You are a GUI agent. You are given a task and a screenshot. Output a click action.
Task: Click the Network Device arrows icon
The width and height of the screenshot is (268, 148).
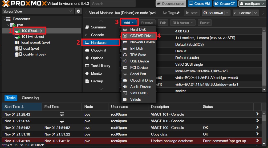(x=125, y=42)
